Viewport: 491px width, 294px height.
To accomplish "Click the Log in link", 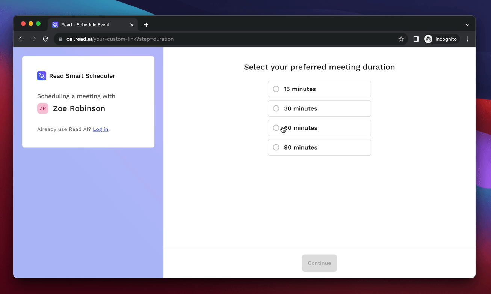I will tap(100, 129).
